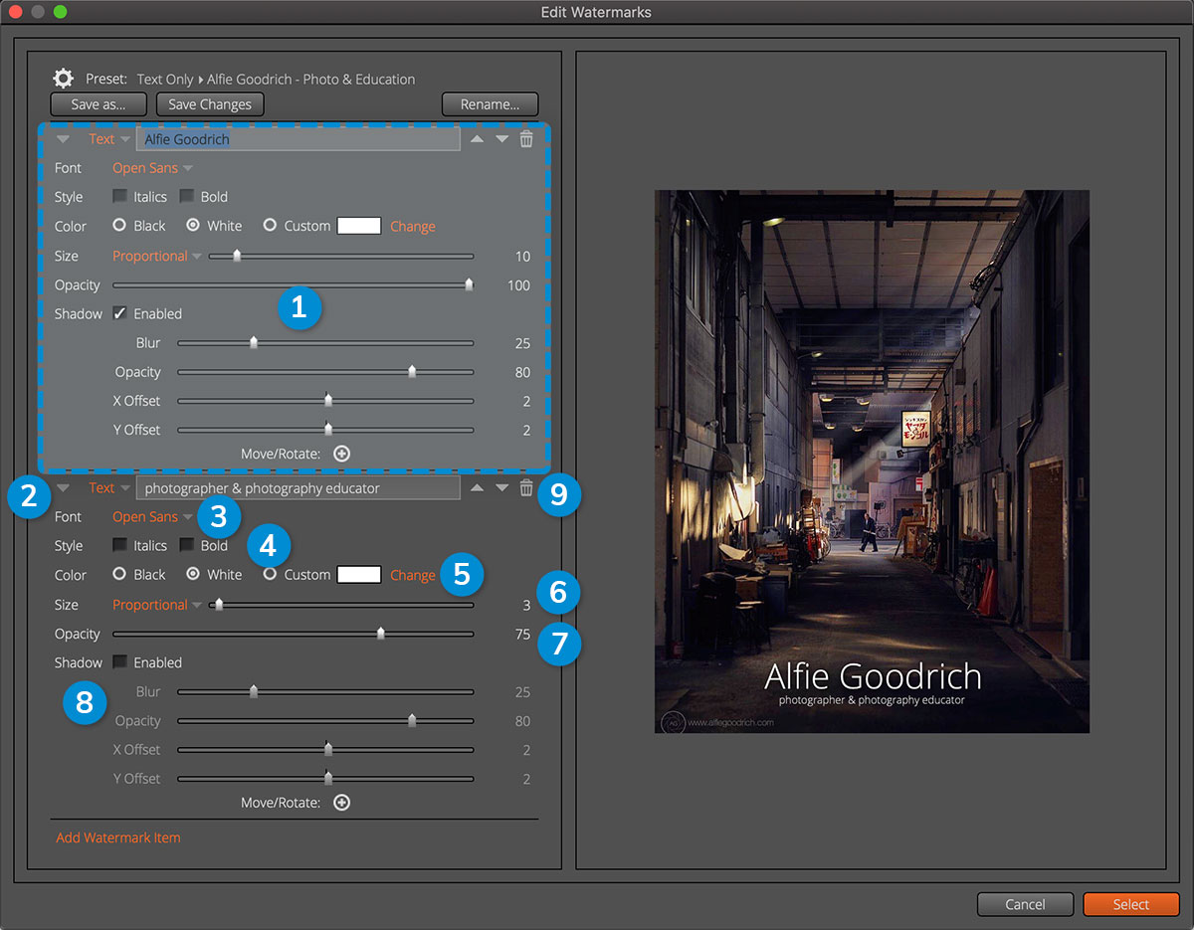Click the Save Changes button
This screenshot has height=930, width=1194.
tap(210, 104)
